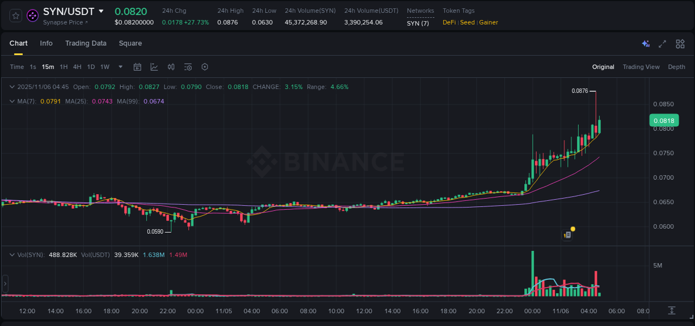
Task: Select the 15m timeframe
Action: (x=48, y=67)
